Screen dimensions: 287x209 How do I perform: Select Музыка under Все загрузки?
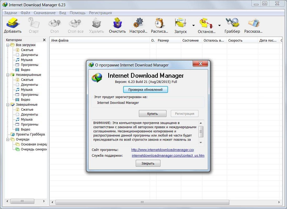tap(26, 60)
